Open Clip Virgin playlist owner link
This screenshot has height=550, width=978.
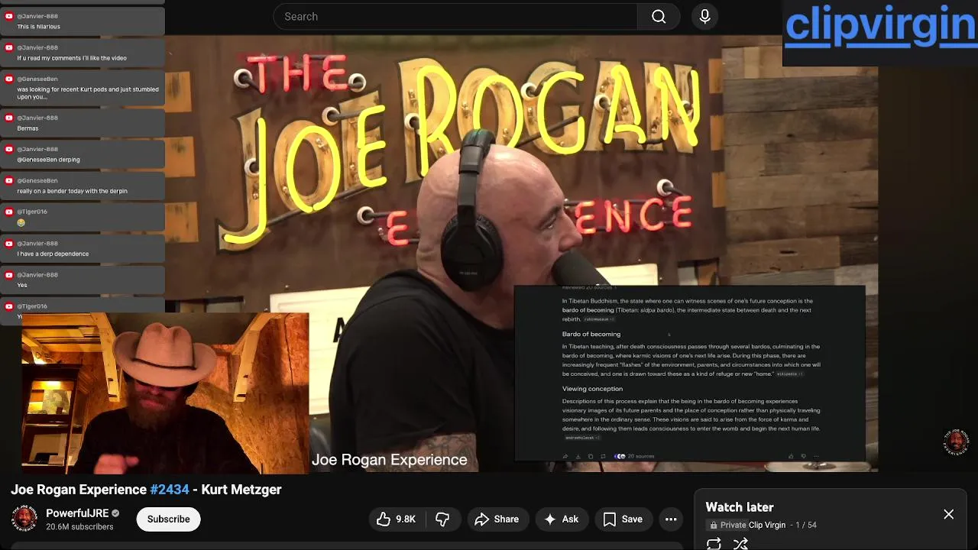767,525
